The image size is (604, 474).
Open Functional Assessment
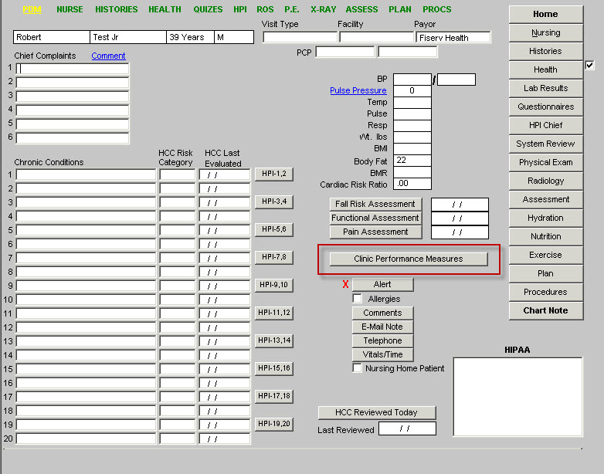(x=375, y=218)
